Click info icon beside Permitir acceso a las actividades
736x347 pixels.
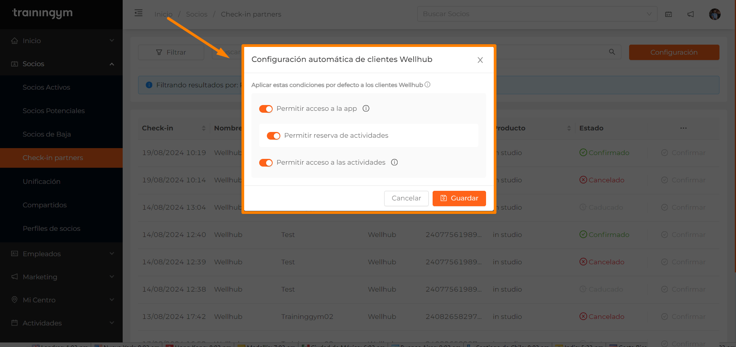(x=395, y=162)
